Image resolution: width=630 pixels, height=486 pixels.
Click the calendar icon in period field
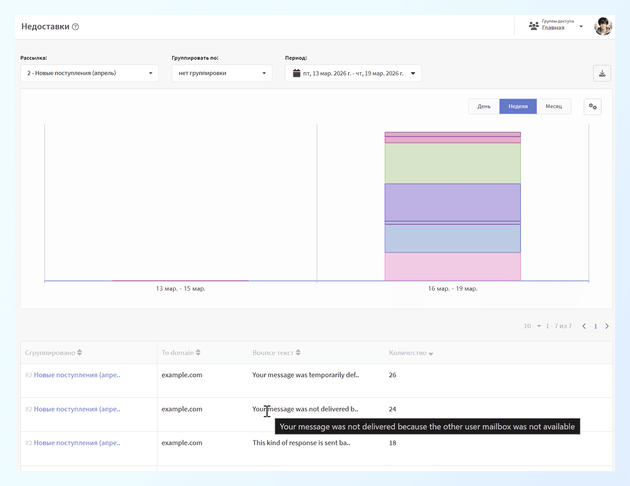tap(296, 73)
